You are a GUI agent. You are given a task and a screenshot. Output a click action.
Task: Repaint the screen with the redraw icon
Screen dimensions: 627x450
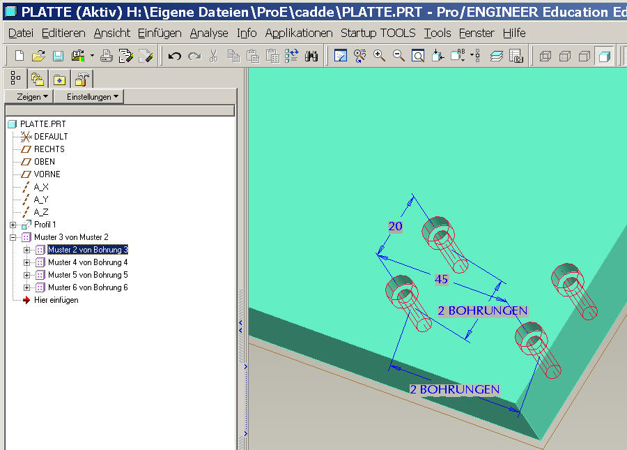click(340, 56)
